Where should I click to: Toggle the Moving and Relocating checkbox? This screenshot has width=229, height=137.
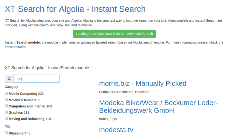click(x=6, y=118)
